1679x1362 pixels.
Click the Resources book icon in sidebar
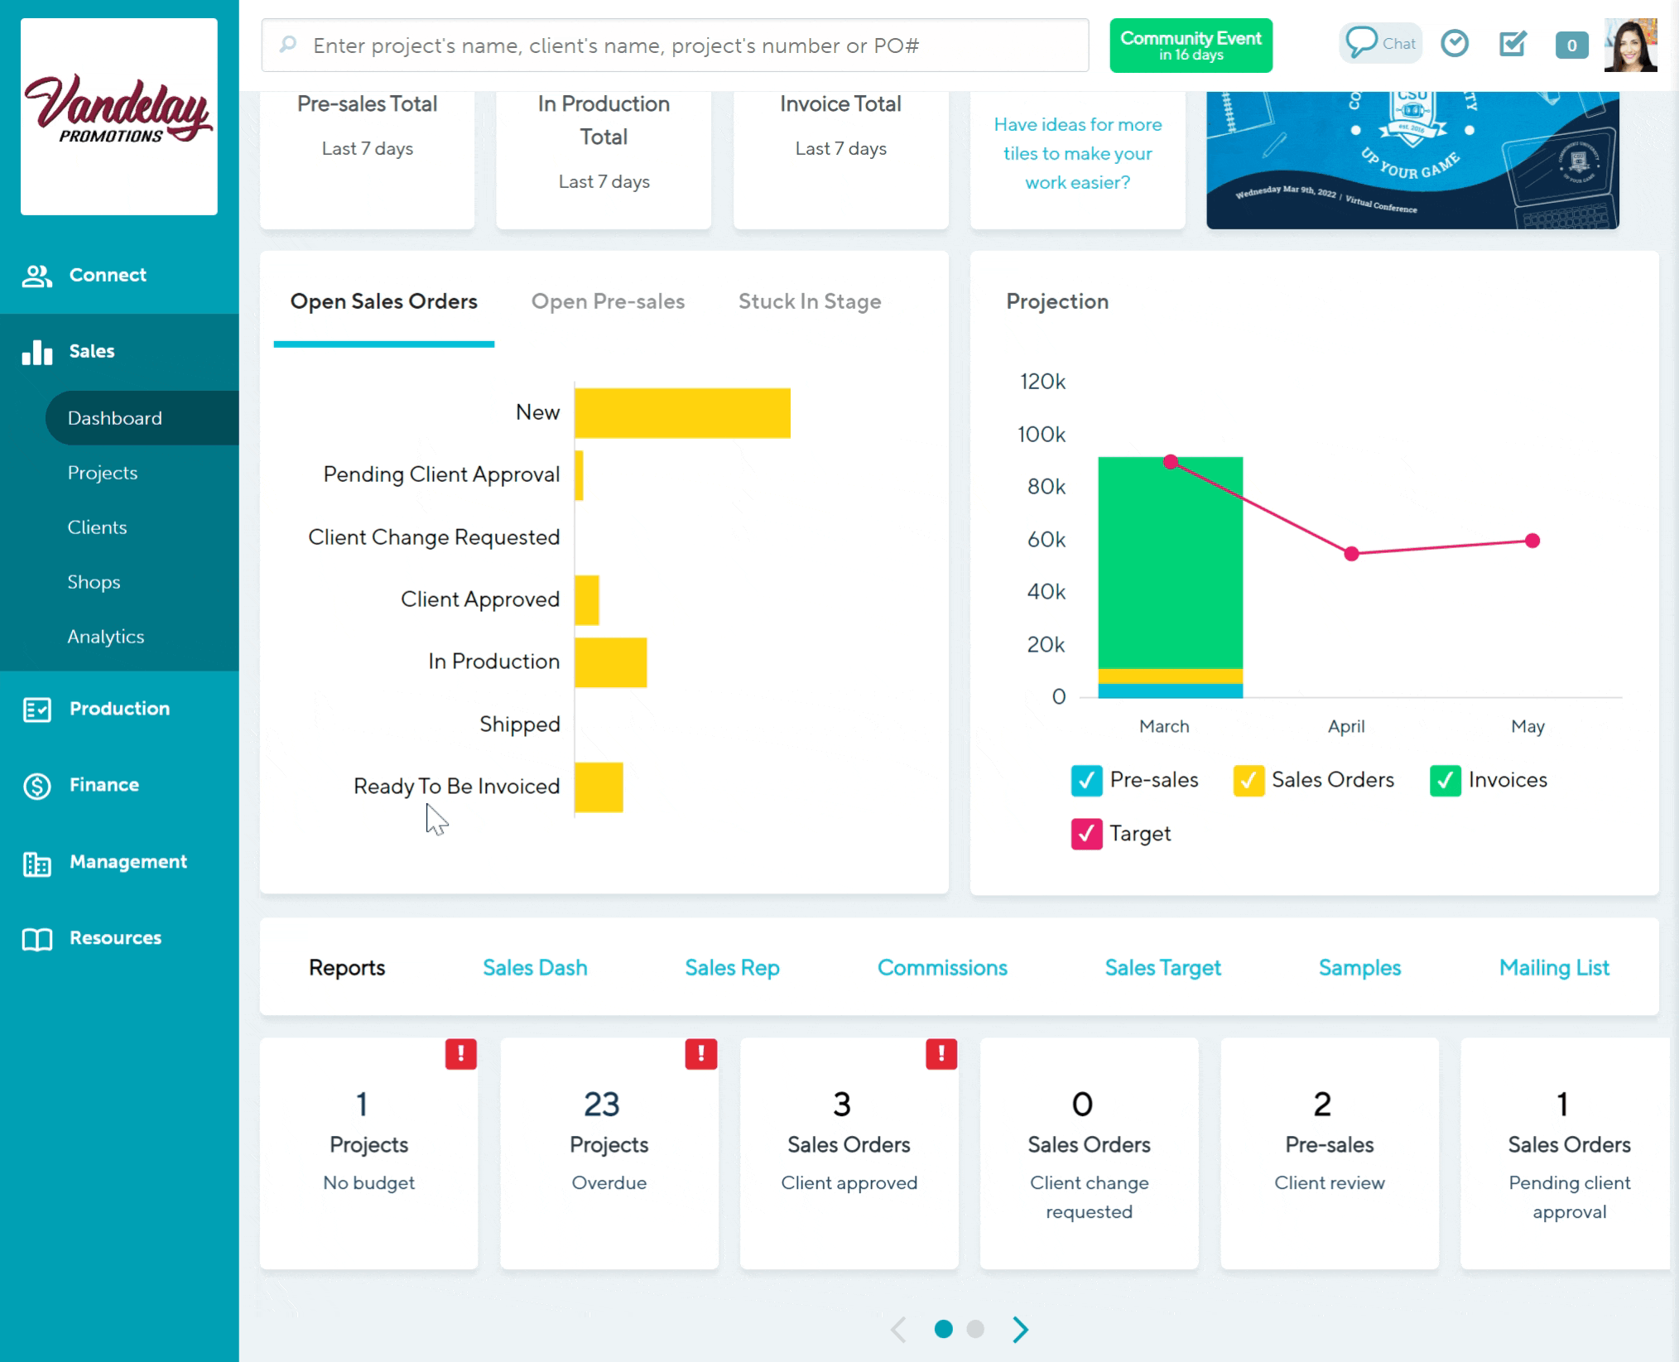36,939
